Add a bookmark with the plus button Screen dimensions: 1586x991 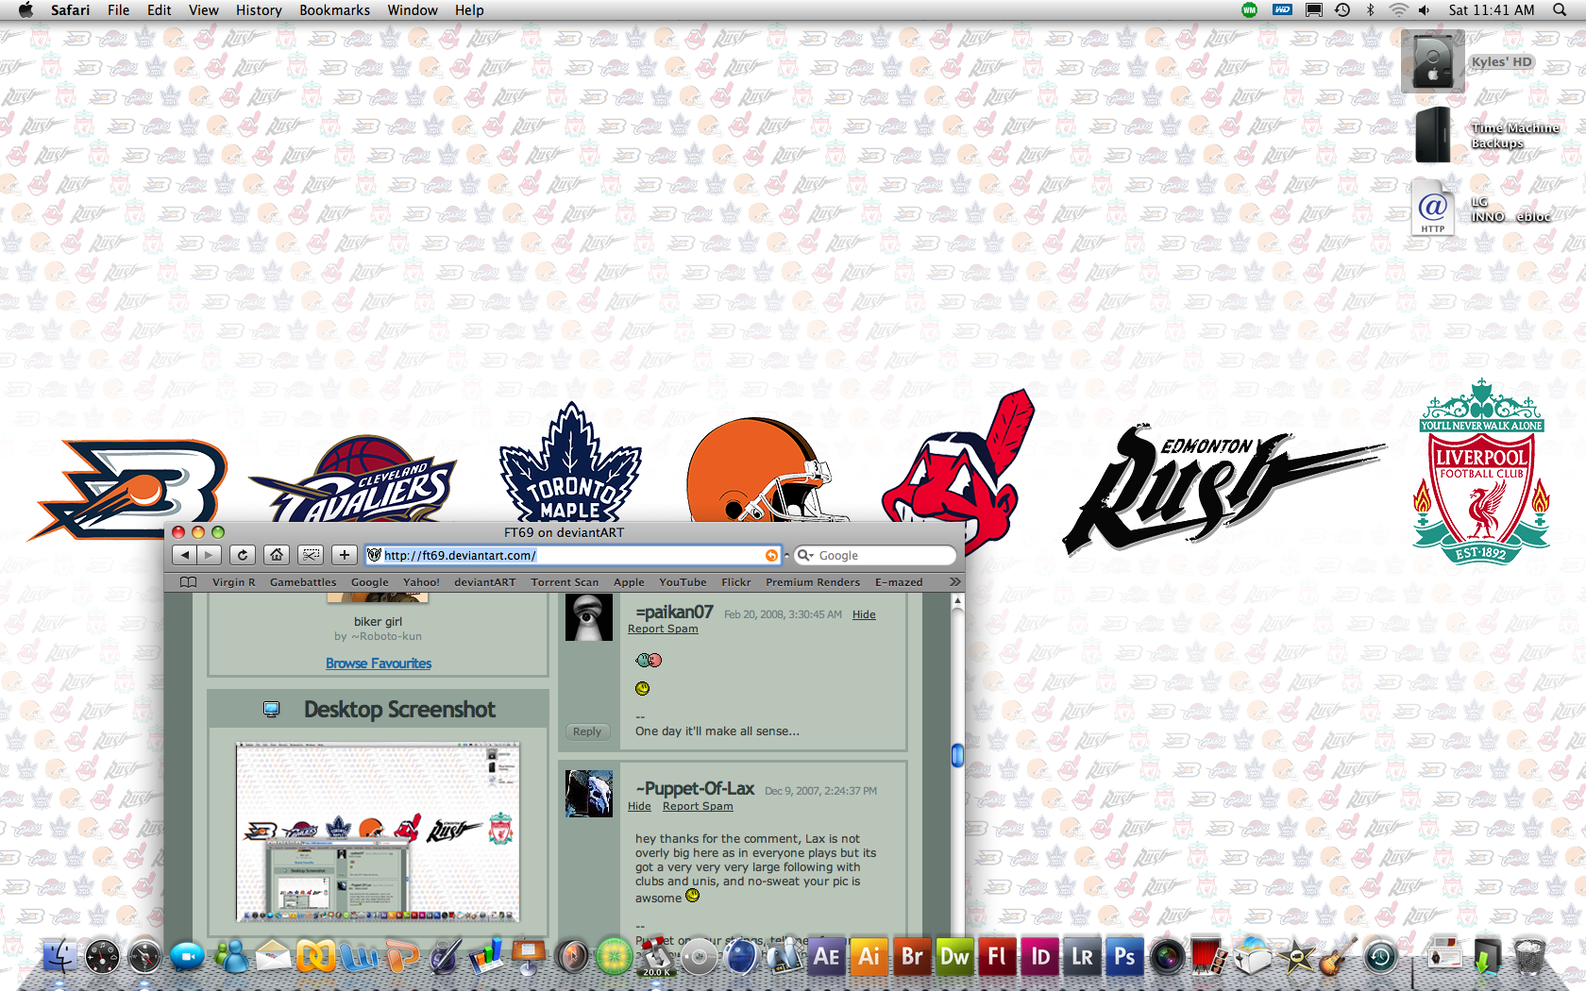point(345,555)
